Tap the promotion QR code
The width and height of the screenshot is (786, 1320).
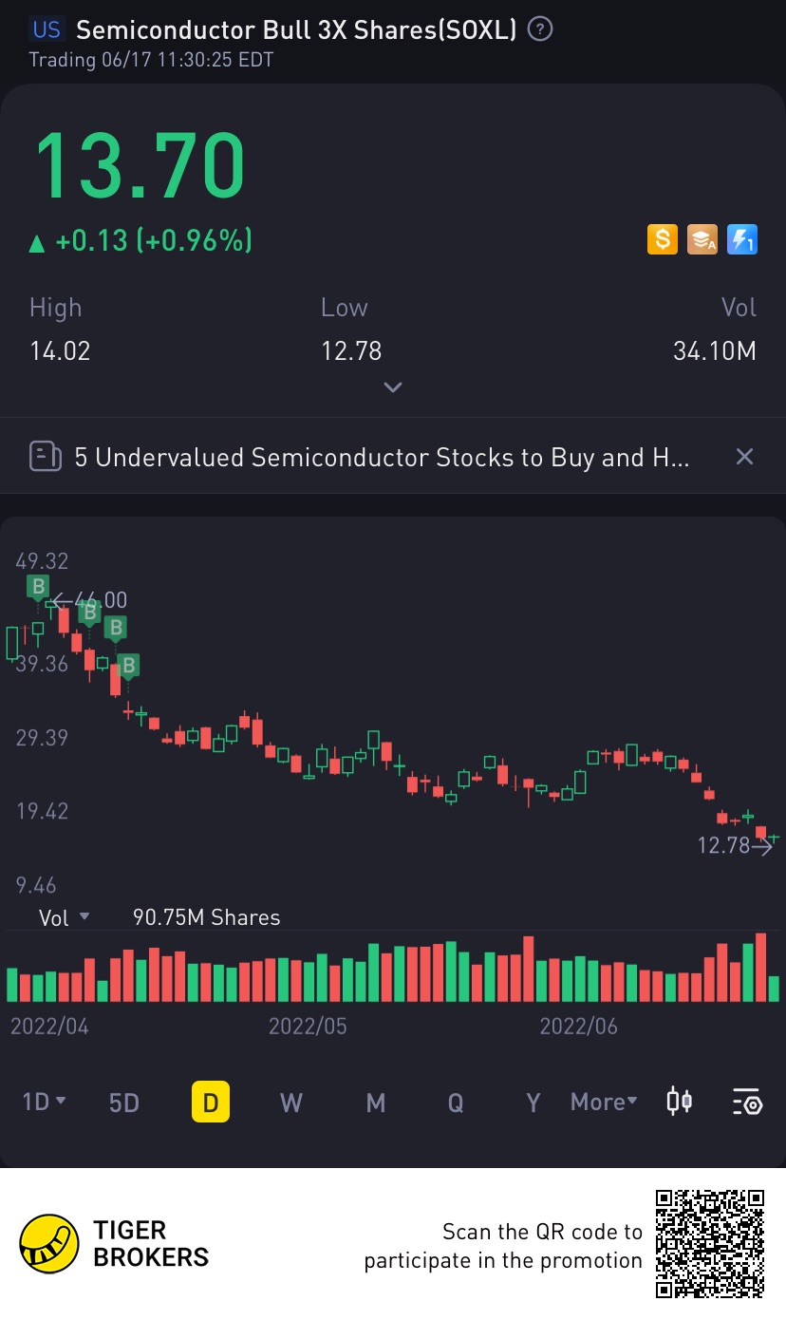click(x=710, y=1243)
